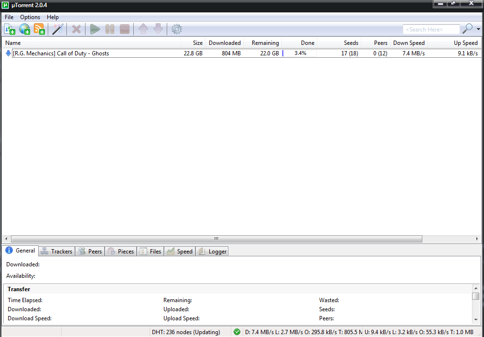
Task: Click the Start torrent green play icon
Action: 95,29
